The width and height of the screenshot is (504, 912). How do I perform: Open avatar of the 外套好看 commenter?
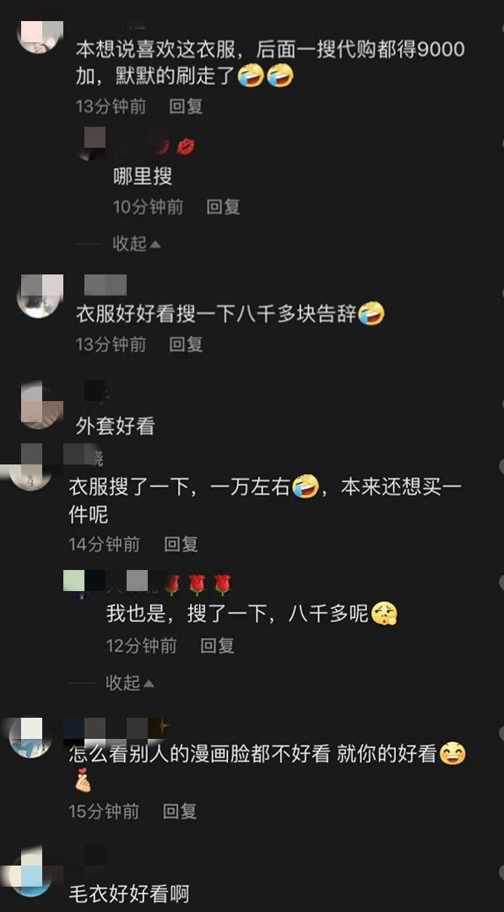pos(41,405)
